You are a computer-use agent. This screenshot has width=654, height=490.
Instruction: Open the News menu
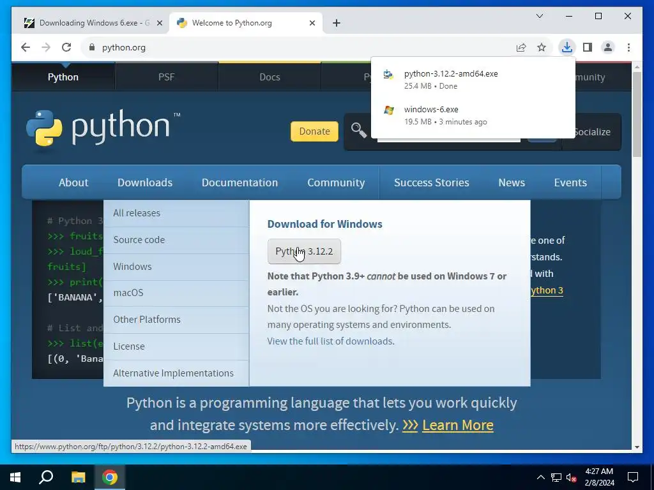[x=512, y=182]
